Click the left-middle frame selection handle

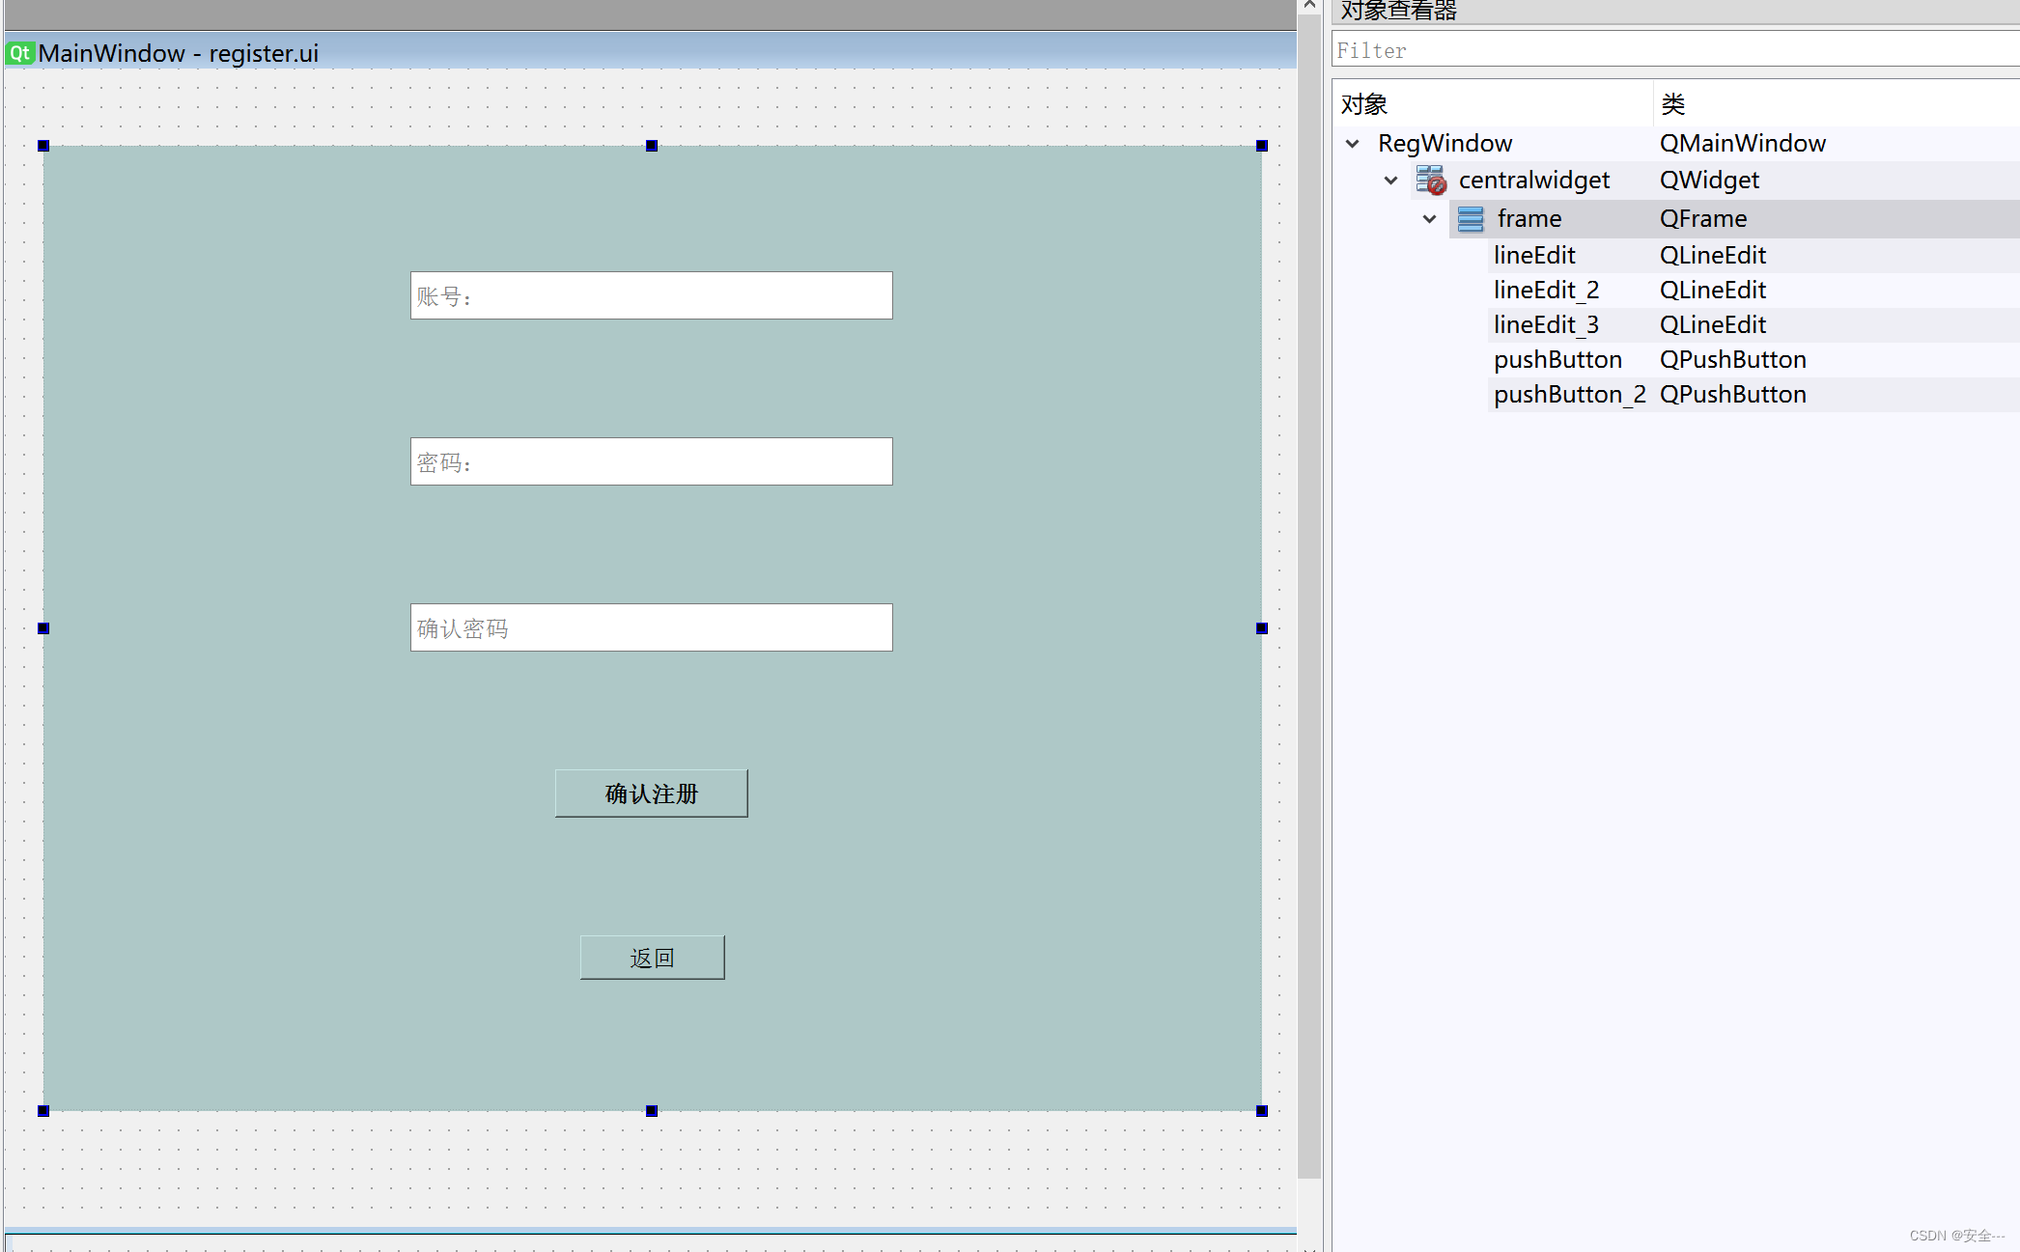tap(43, 628)
